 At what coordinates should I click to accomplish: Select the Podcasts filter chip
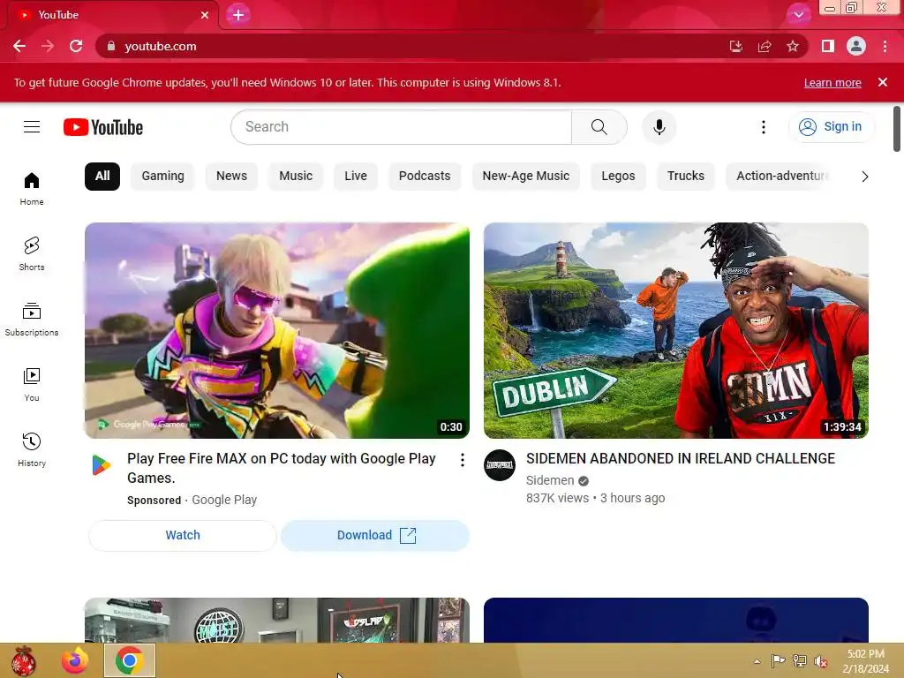[425, 177]
